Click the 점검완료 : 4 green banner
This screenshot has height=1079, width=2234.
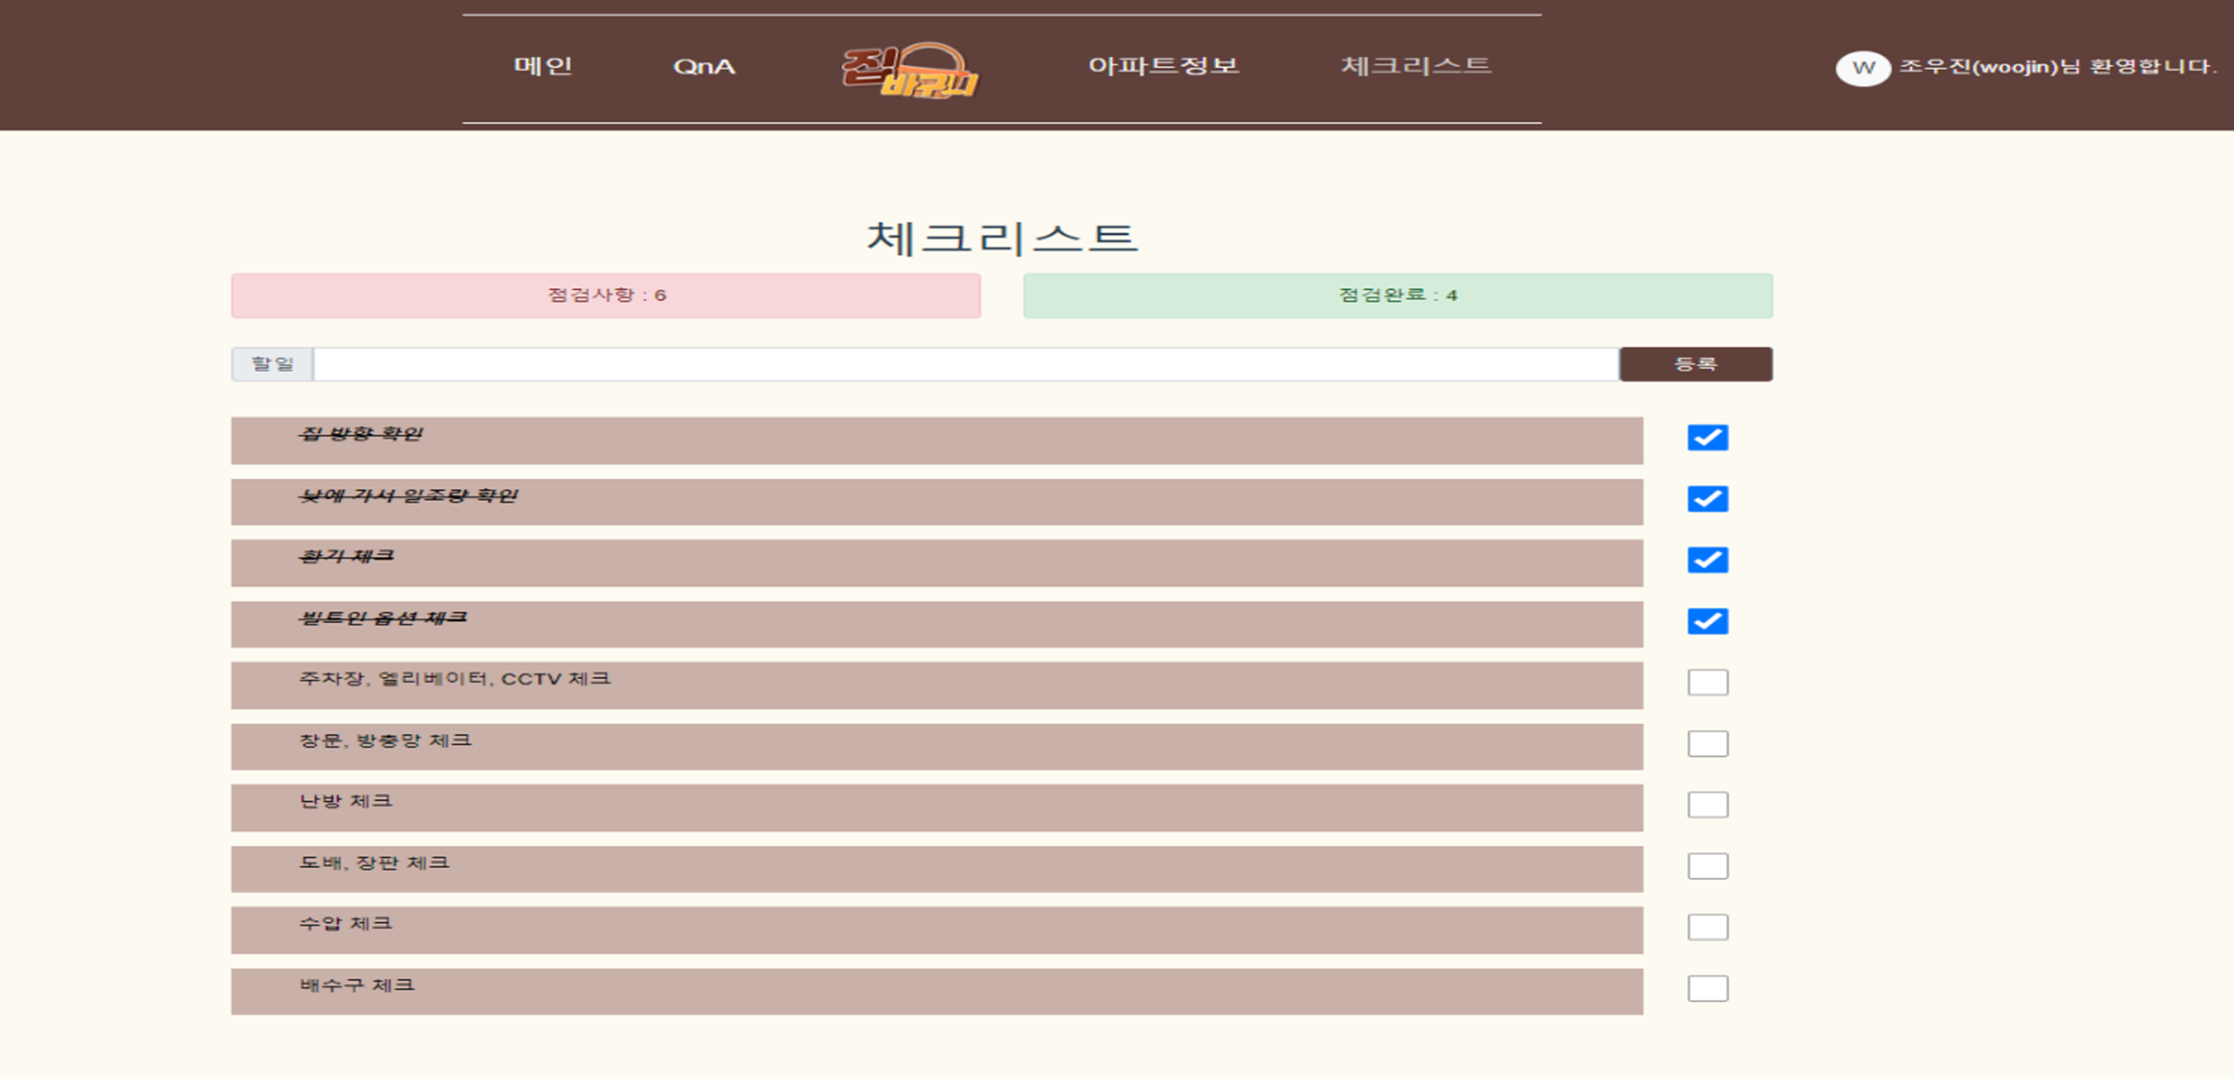tap(1397, 296)
